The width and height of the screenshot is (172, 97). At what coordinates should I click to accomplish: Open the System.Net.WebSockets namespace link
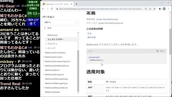[x=107, y=19]
